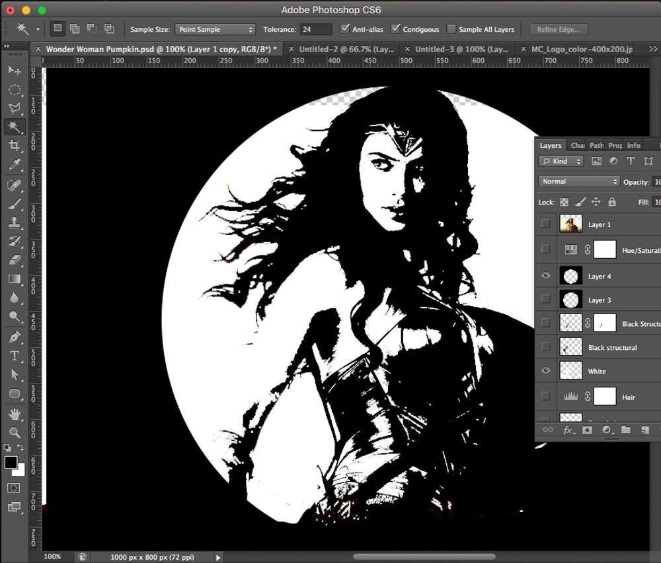Click the layer effects fx icon
Viewport: 661px width, 563px height.
567,430
